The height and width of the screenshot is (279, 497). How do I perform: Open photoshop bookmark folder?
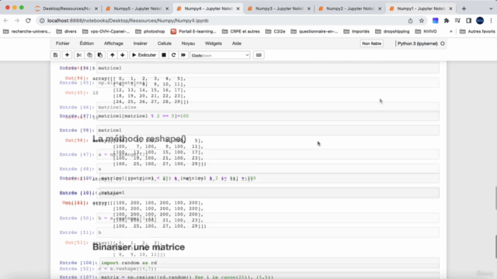[150, 31]
